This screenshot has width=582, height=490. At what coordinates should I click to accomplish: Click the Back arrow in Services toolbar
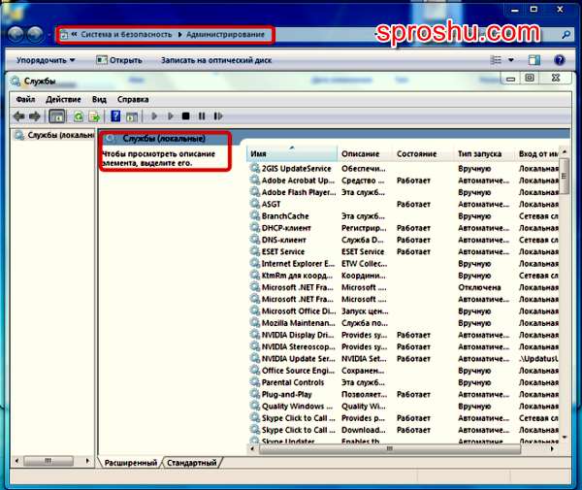pyautogui.click(x=19, y=116)
